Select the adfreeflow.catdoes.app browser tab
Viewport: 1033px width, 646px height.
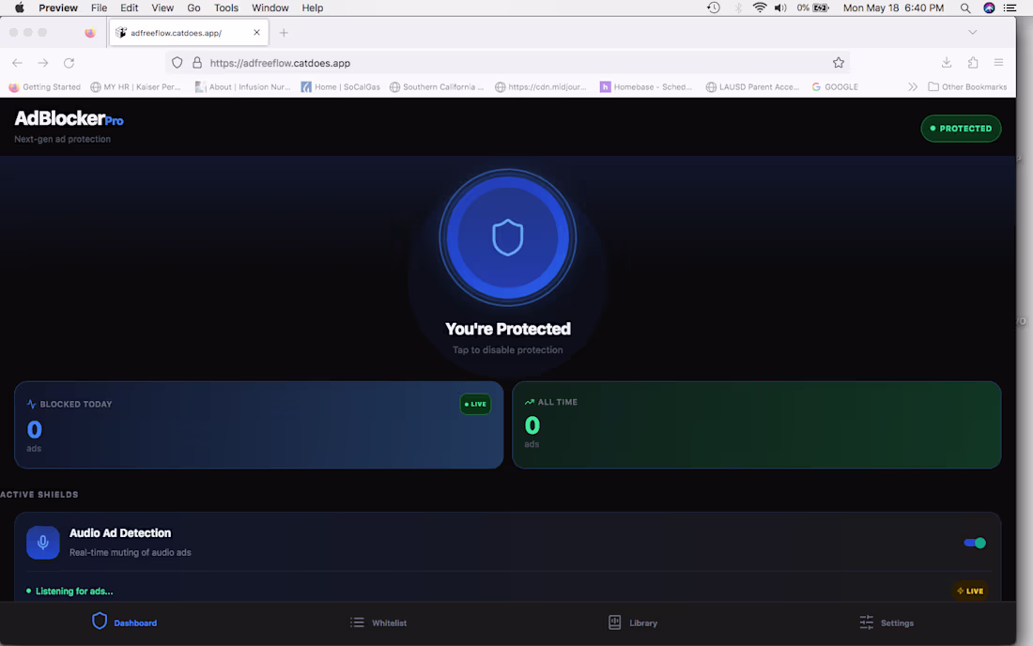pyautogui.click(x=189, y=32)
